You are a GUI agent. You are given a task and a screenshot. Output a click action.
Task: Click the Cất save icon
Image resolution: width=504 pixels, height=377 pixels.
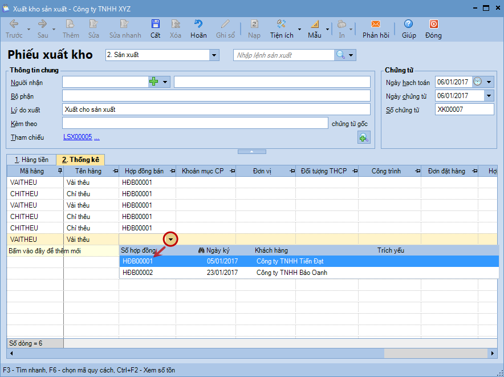[x=155, y=25]
